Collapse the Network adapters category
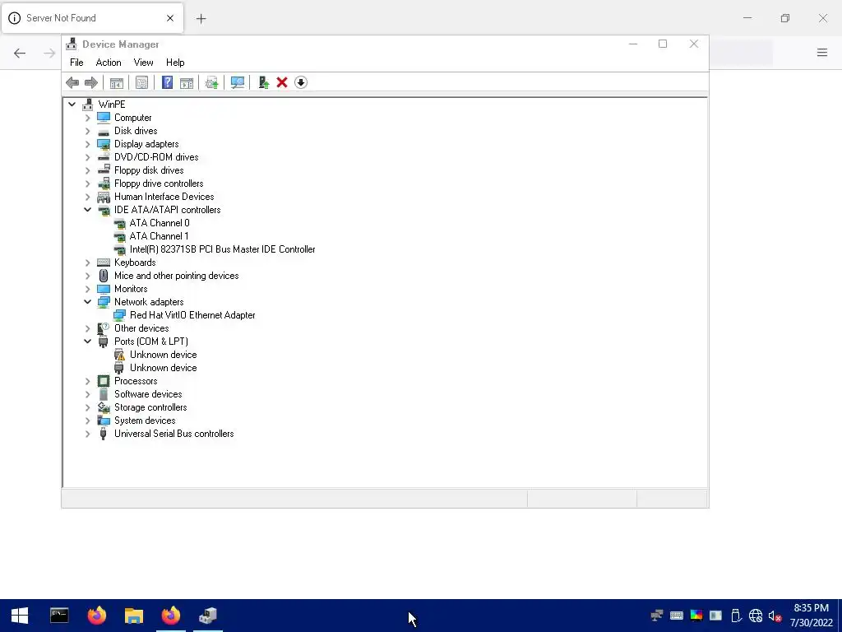 (87, 302)
